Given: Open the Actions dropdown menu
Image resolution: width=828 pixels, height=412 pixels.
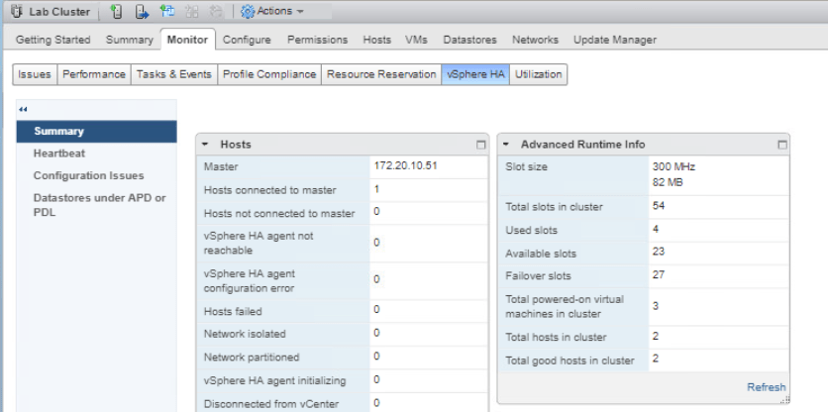Looking at the screenshot, I should (279, 12).
